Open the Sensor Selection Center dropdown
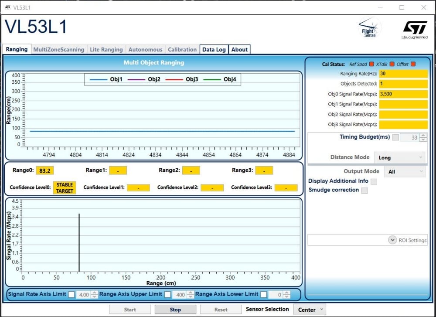This screenshot has width=436, height=317. tap(310, 310)
